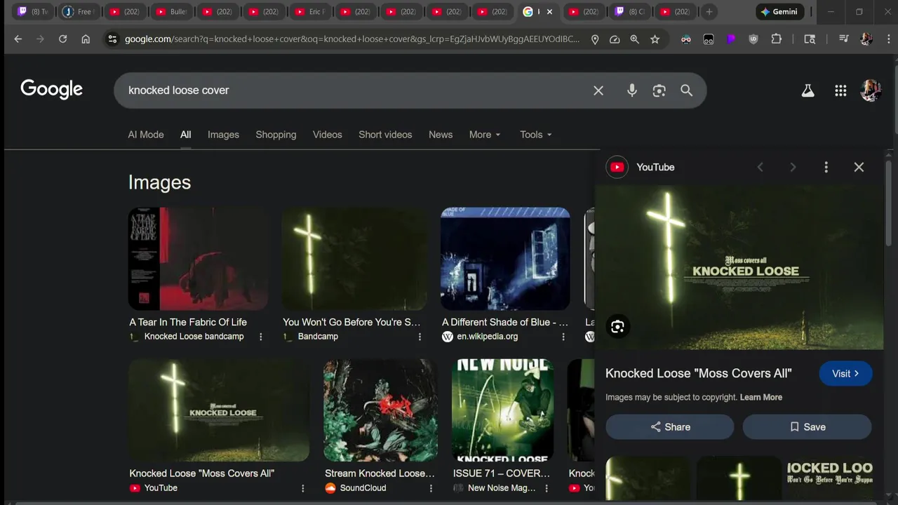Open Google account avatar on search page
The image size is (898, 505).
[x=871, y=90]
